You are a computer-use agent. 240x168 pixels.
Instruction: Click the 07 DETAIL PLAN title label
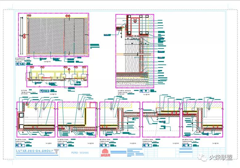pyautogui.click(x=148, y=140)
